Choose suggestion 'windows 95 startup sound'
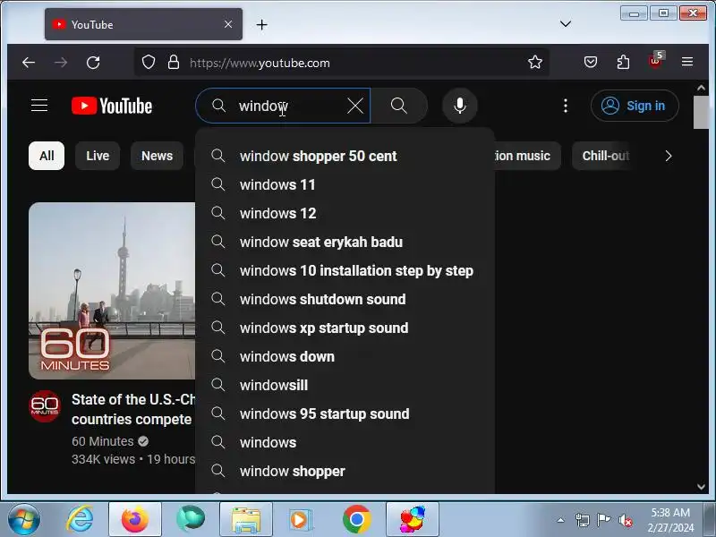716x537 pixels. pyautogui.click(x=345, y=413)
